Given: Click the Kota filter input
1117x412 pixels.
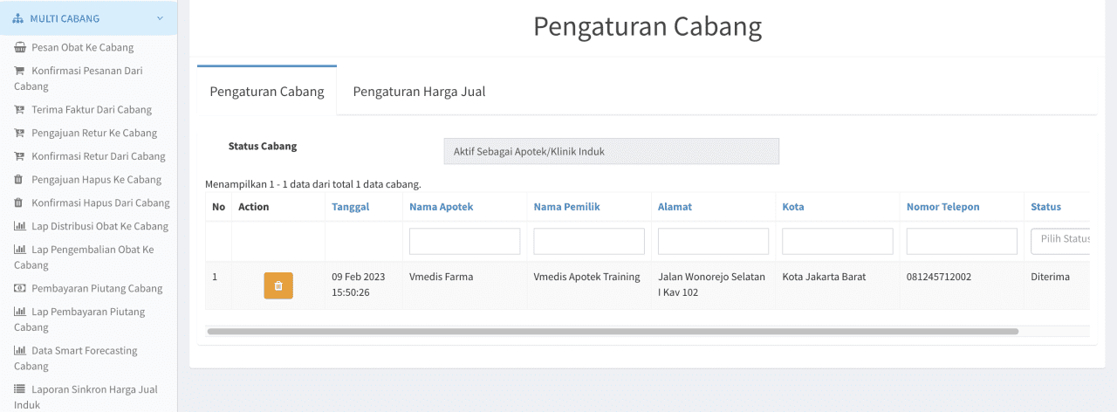Looking at the screenshot, I should pyautogui.click(x=838, y=241).
